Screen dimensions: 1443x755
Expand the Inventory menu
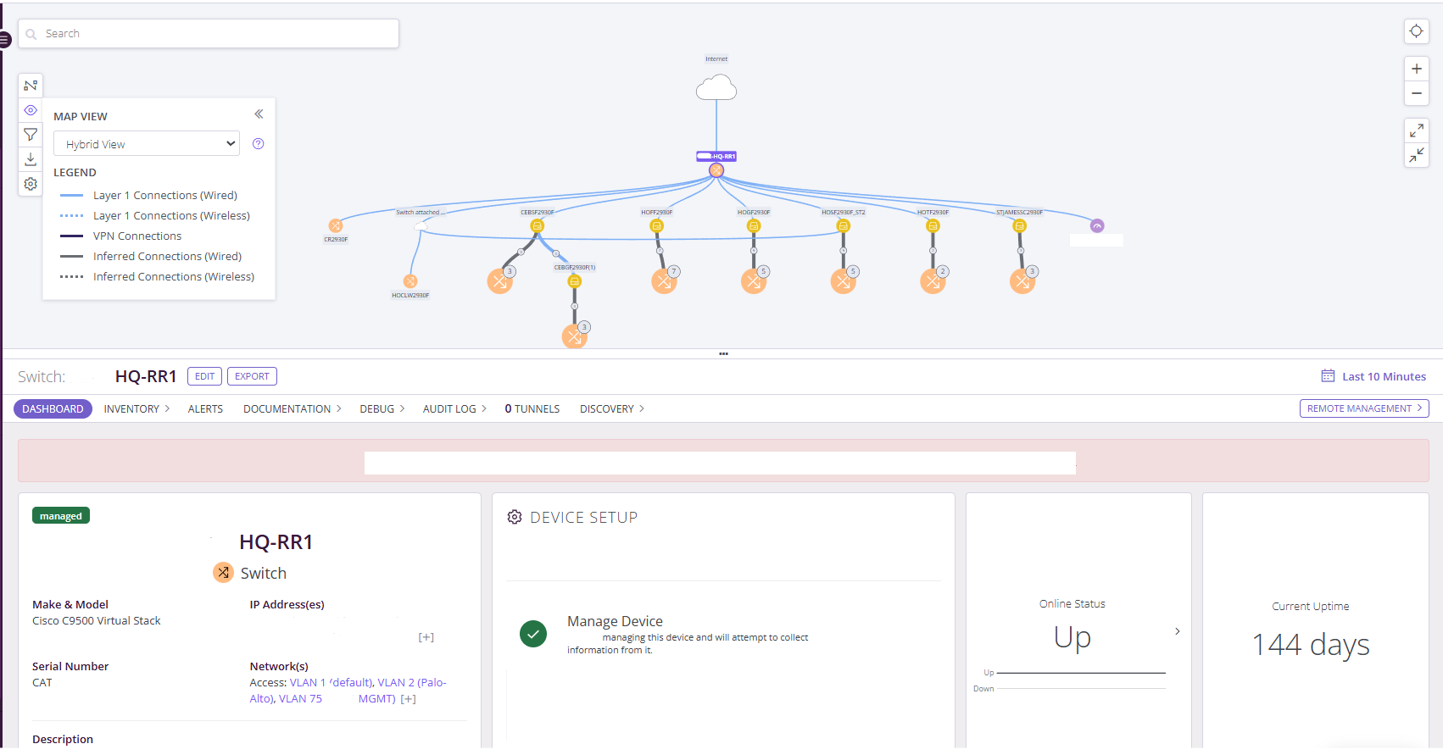click(x=136, y=408)
